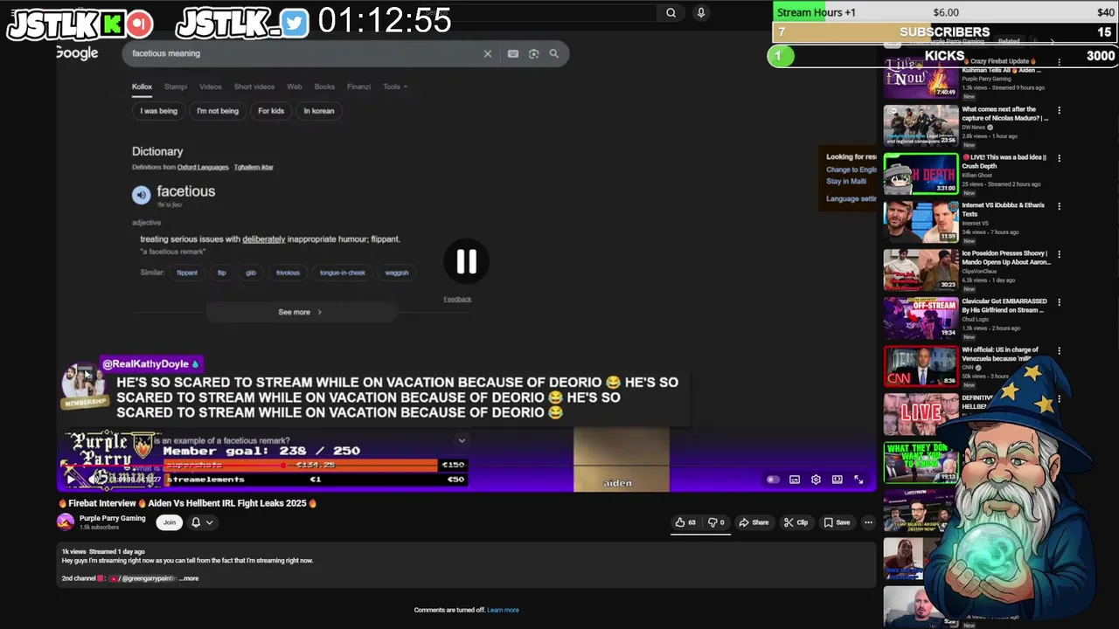Open the 'Learn more' comments link

[x=503, y=610]
